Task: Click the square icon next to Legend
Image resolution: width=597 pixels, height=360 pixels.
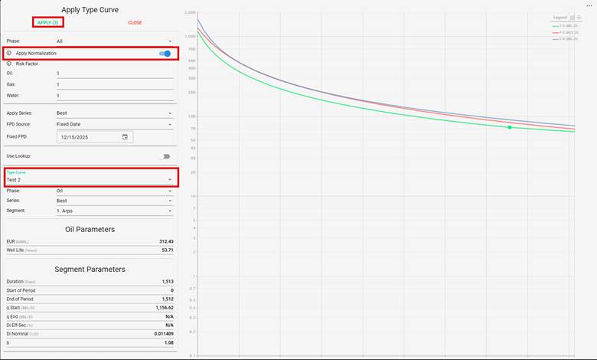Action: pos(573,17)
